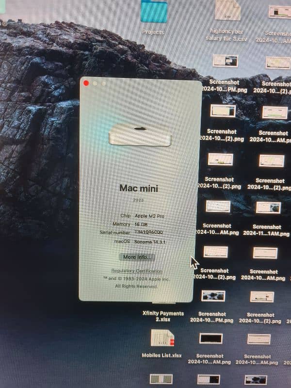Close the About This Mac window

[x=86, y=83]
